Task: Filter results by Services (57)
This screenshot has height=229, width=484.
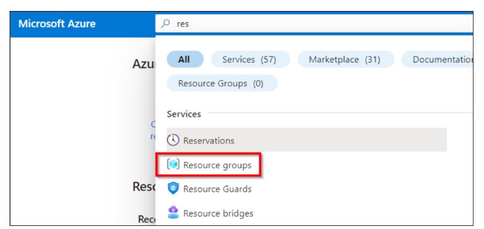Action: 251,59
